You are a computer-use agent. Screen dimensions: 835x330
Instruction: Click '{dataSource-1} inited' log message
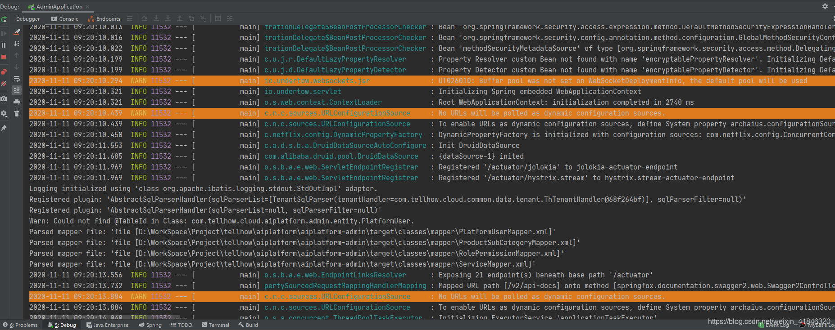coord(481,156)
